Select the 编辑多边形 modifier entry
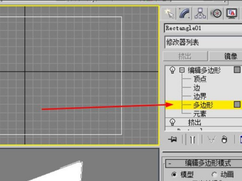Image resolution: width=242 pixels, height=181 pixels. coord(204,70)
